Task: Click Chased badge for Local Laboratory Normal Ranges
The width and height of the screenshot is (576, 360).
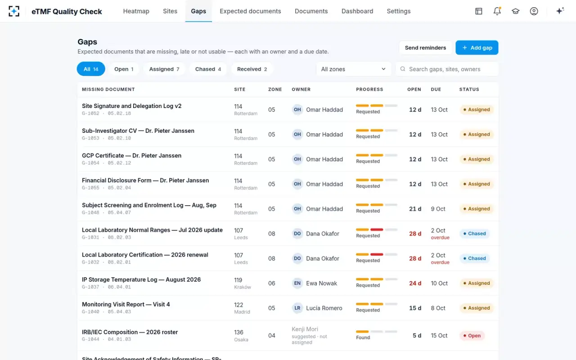Action: click(474, 234)
